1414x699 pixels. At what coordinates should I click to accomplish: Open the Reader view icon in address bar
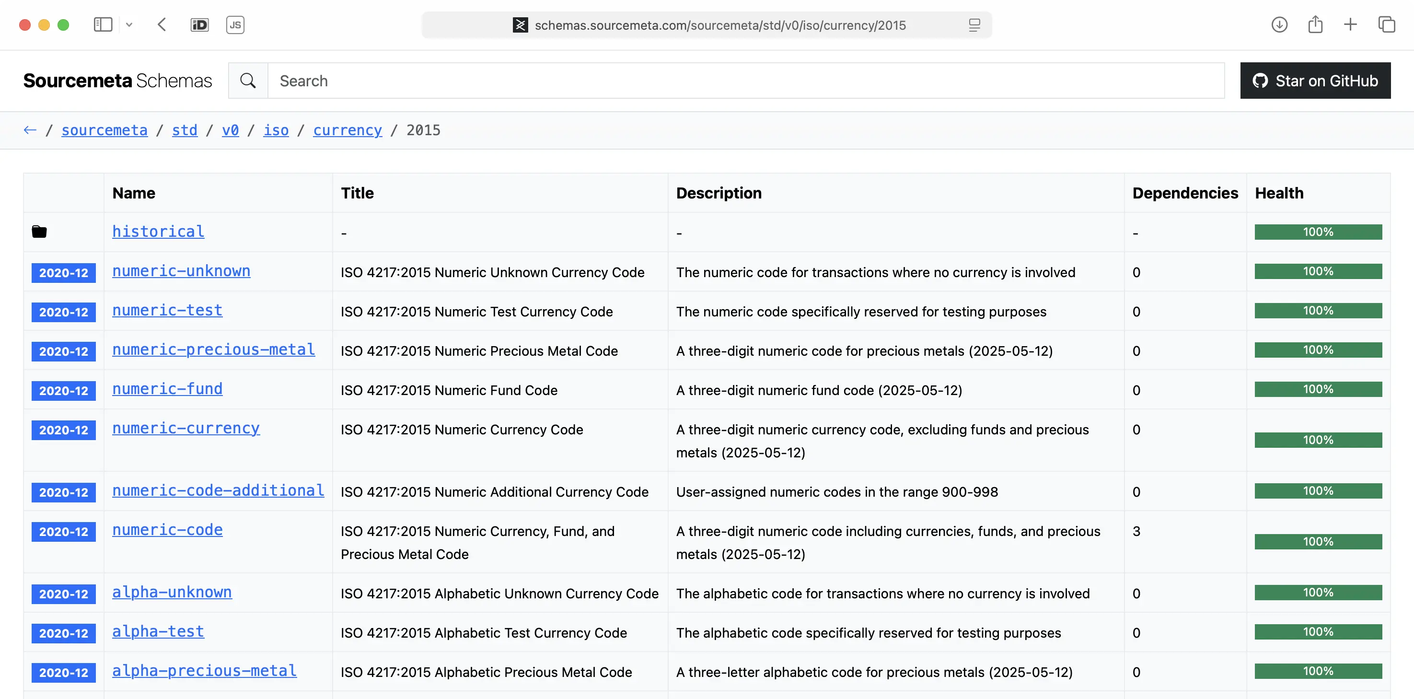pyautogui.click(x=974, y=25)
